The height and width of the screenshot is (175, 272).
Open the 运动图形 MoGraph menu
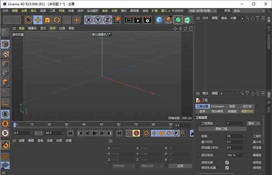pos(92,11)
